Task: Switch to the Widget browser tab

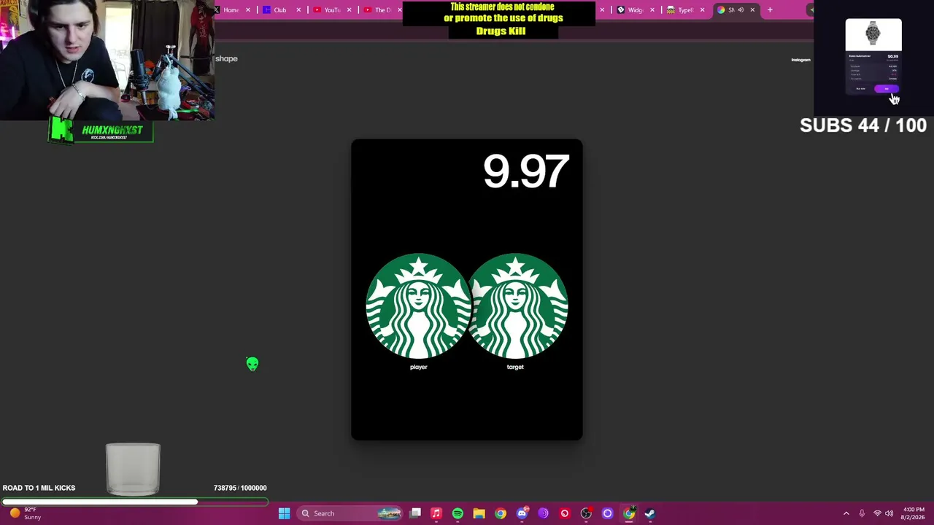Action: tap(636, 10)
